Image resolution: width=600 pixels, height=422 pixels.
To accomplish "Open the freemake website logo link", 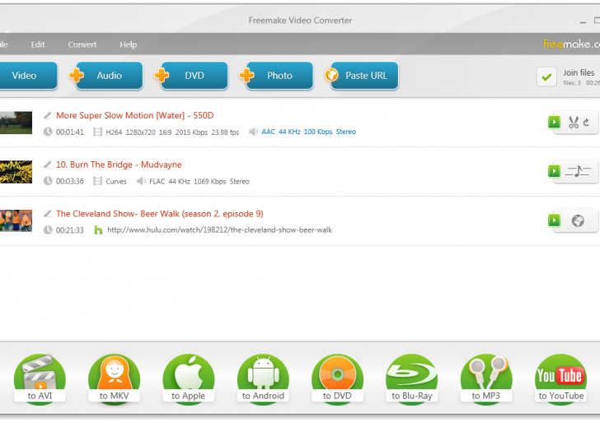I will pos(571,44).
